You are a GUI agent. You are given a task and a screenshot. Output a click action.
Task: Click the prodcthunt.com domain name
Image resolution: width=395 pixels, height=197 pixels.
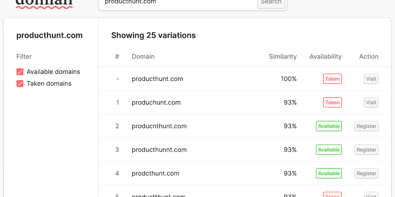155,174
